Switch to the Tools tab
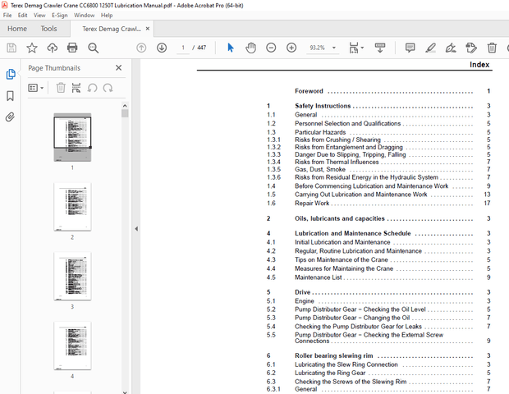 tap(48, 29)
